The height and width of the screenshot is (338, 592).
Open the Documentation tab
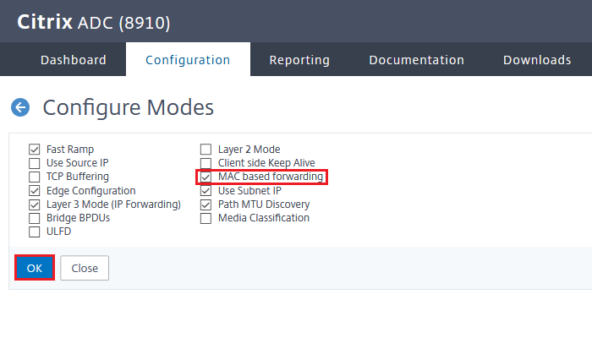pyautogui.click(x=416, y=60)
